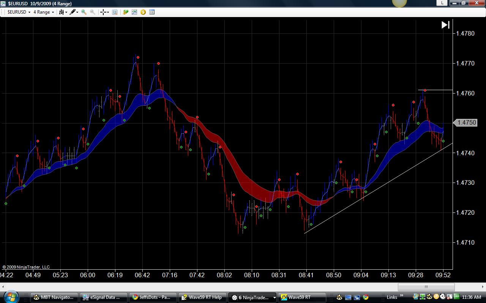Image resolution: width=486 pixels, height=303 pixels.
Task: Click the 1.4710 price axis label
Action: [465, 242]
